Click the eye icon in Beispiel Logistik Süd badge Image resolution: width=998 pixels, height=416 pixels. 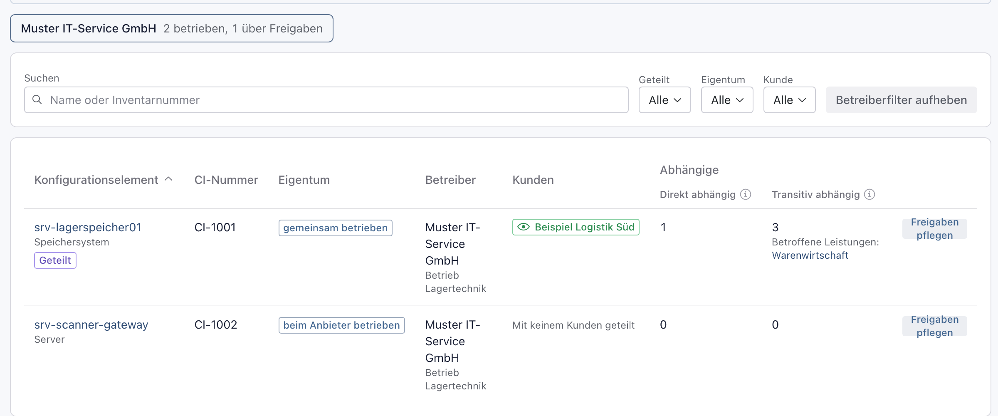point(524,227)
